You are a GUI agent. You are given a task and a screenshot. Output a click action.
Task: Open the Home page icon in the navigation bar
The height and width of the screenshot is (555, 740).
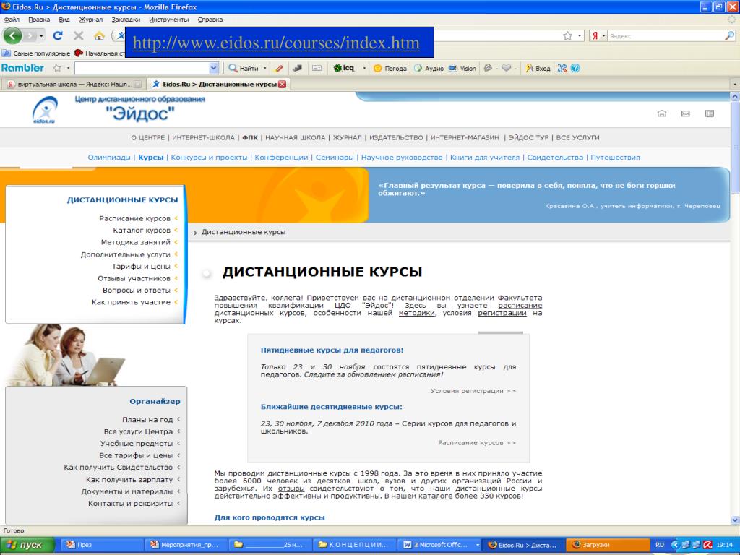pyautogui.click(x=99, y=36)
